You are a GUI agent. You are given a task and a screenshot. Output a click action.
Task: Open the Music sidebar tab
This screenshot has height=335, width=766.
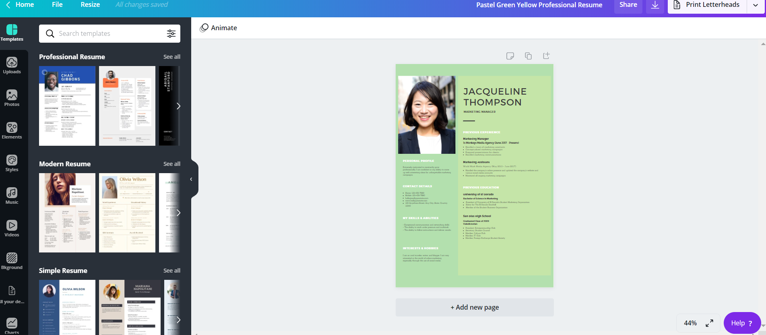click(x=12, y=196)
